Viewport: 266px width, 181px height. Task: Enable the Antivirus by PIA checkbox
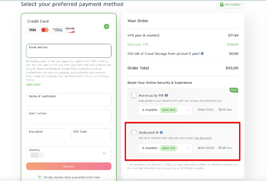tap(134, 96)
